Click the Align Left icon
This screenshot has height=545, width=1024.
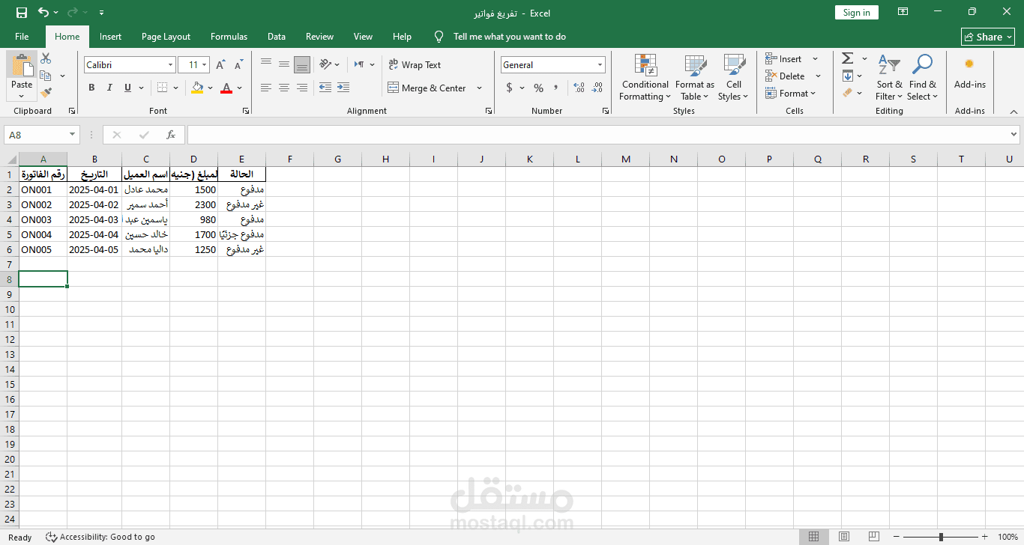266,88
